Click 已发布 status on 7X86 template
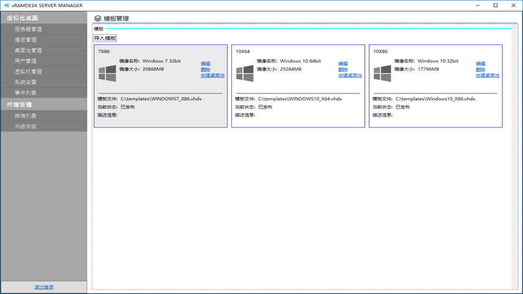 (128, 107)
